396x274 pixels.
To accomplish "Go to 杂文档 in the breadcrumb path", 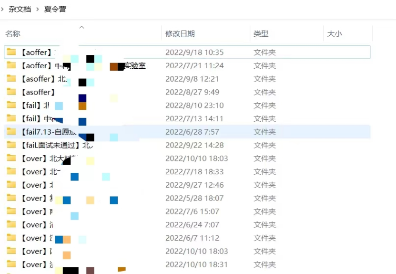I will 20,10.
